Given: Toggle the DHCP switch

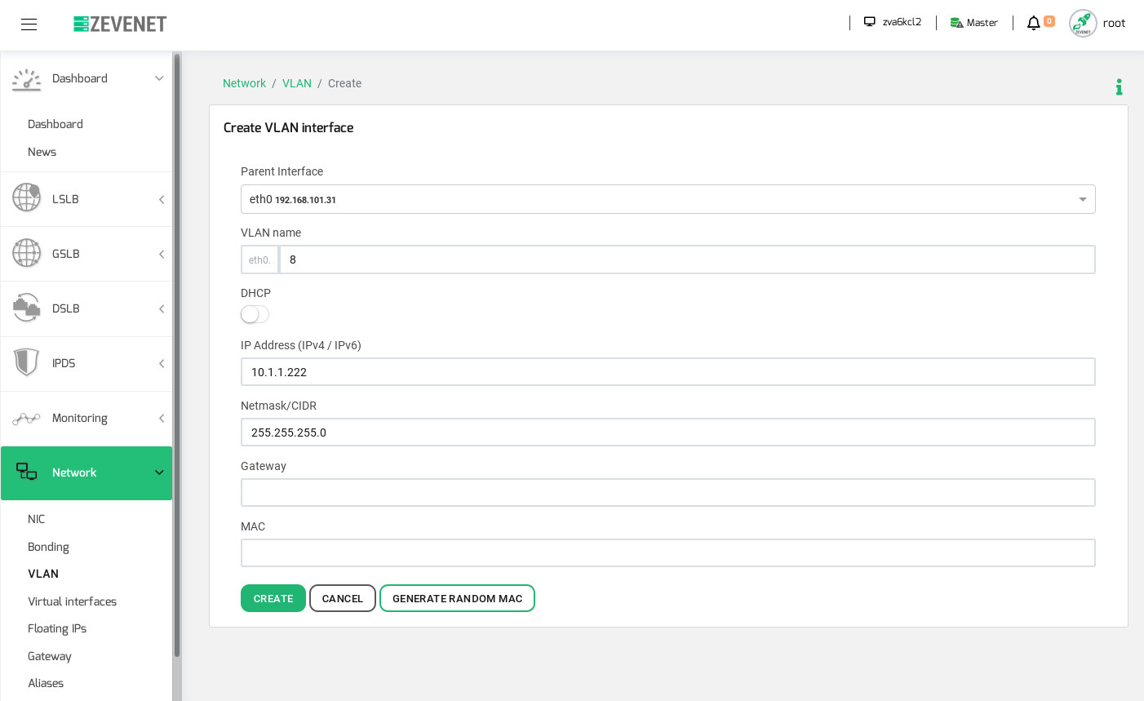Looking at the screenshot, I should click(x=255, y=314).
